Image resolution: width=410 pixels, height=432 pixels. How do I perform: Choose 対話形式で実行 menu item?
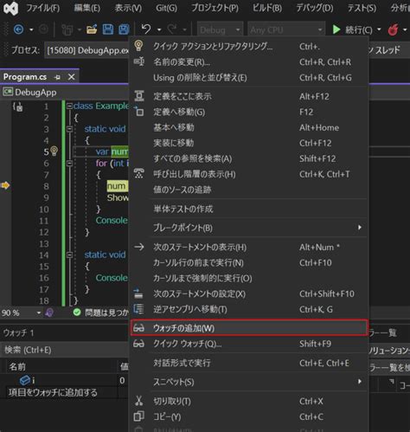(x=248, y=363)
